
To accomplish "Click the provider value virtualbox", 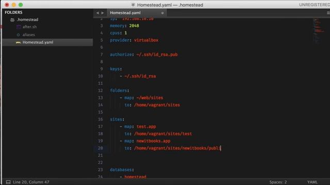I will (x=146, y=40).
